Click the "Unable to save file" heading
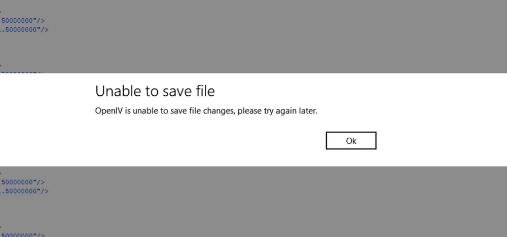This screenshot has width=507, height=237. (155, 91)
